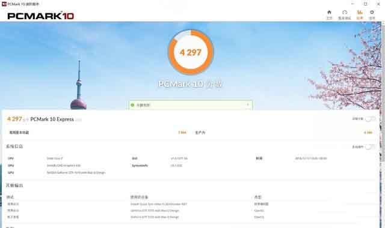
Task: Click the 4 297 score beside PCMark 10 Express
Action: [x=14, y=119]
